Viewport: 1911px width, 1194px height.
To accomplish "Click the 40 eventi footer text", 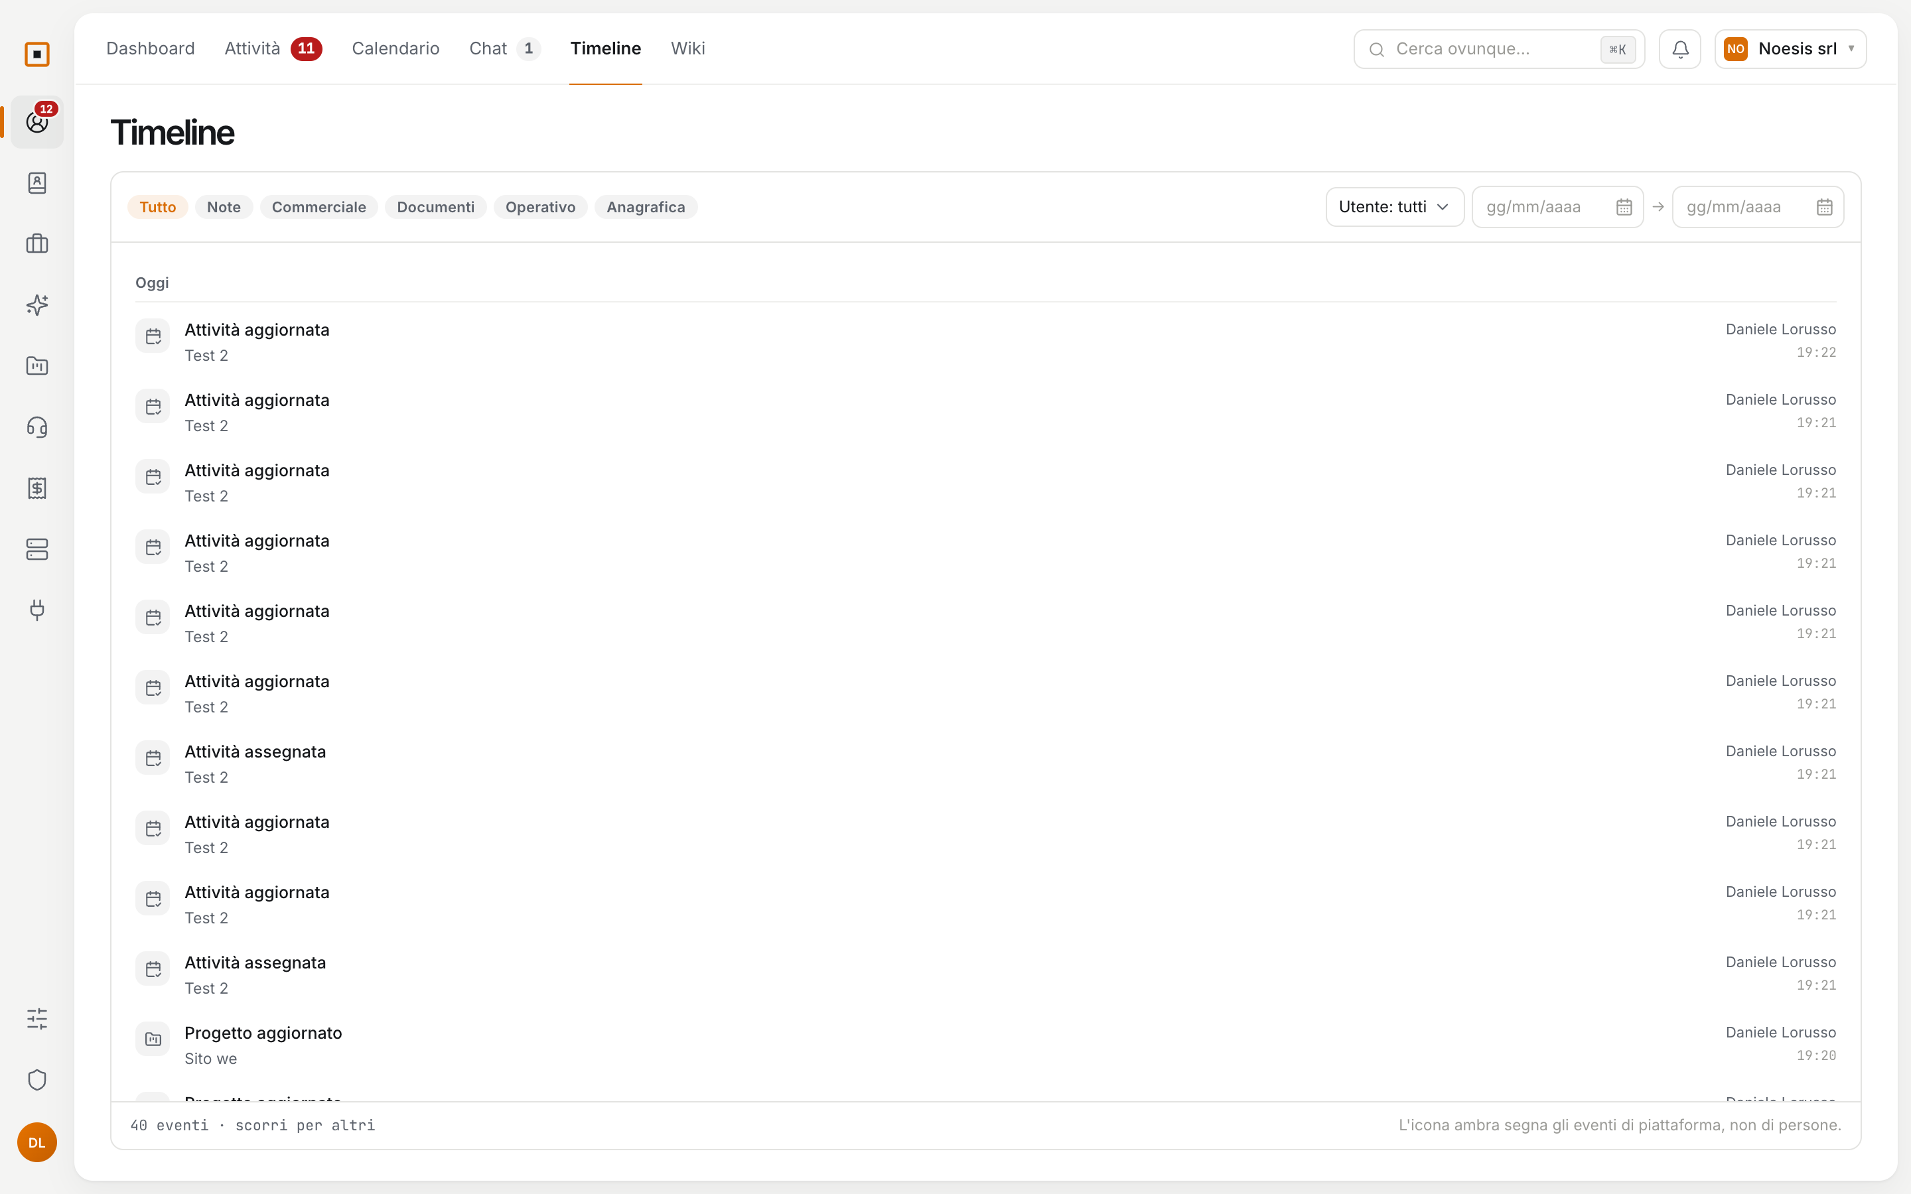I will (x=253, y=1124).
